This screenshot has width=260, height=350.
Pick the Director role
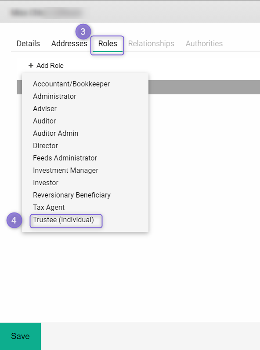point(45,145)
